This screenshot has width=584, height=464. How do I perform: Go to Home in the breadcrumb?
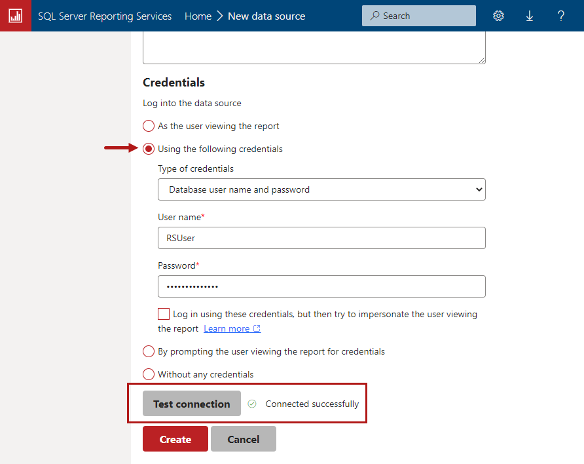pyautogui.click(x=198, y=16)
